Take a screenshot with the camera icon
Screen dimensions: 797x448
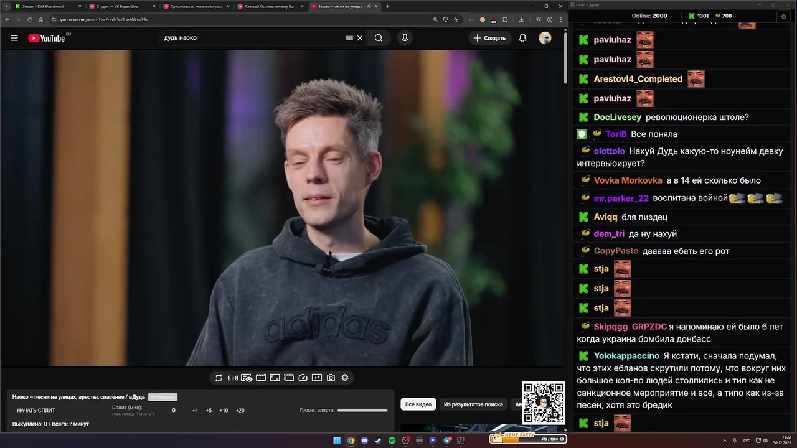coord(331,378)
